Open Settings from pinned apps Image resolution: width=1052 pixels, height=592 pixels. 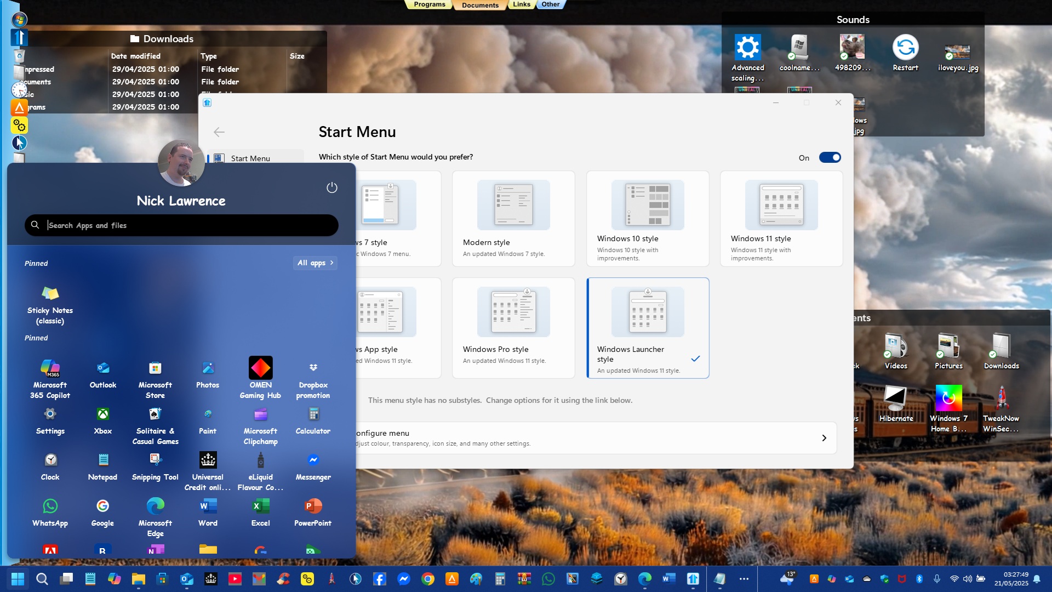[50, 420]
